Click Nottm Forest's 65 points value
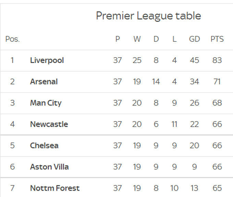 (217, 188)
